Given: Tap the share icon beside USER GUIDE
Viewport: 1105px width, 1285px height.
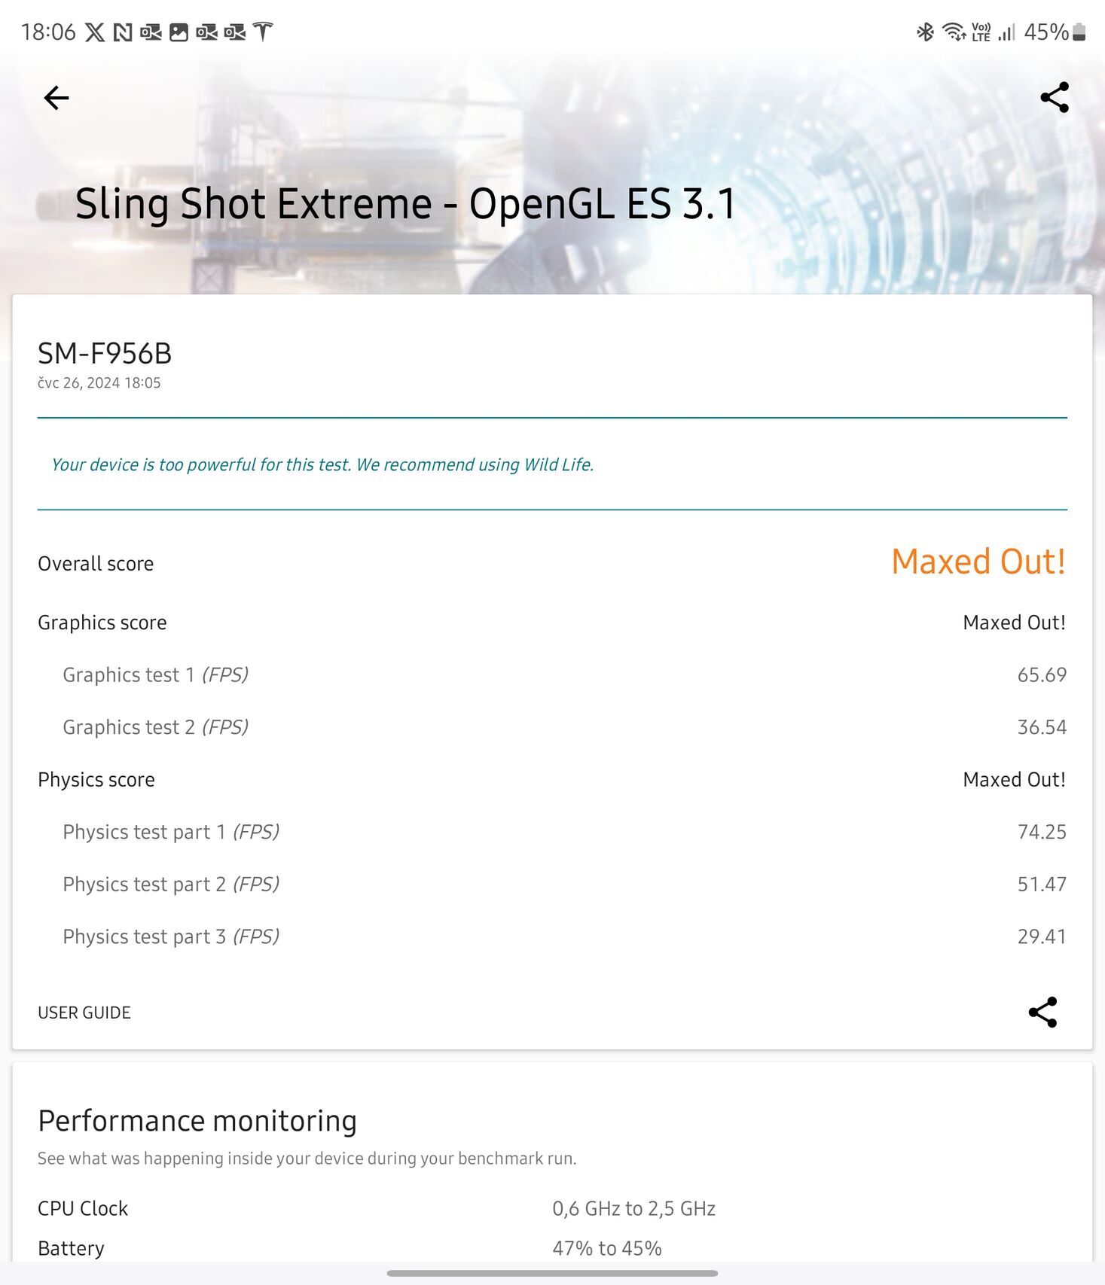Looking at the screenshot, I should [1042, 1012].
